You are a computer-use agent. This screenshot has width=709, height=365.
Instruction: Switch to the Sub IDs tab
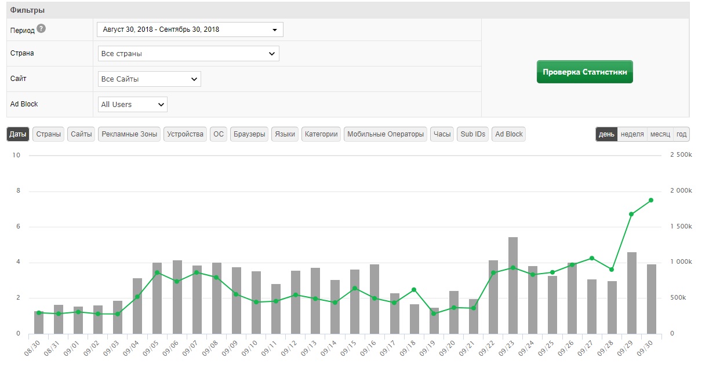coord(472,134)
